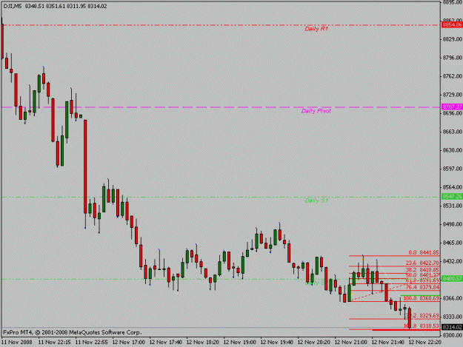The image size is (463, 347).
Task: Click the 11 Nov 2008 date label
Action: tap(17, 343)
